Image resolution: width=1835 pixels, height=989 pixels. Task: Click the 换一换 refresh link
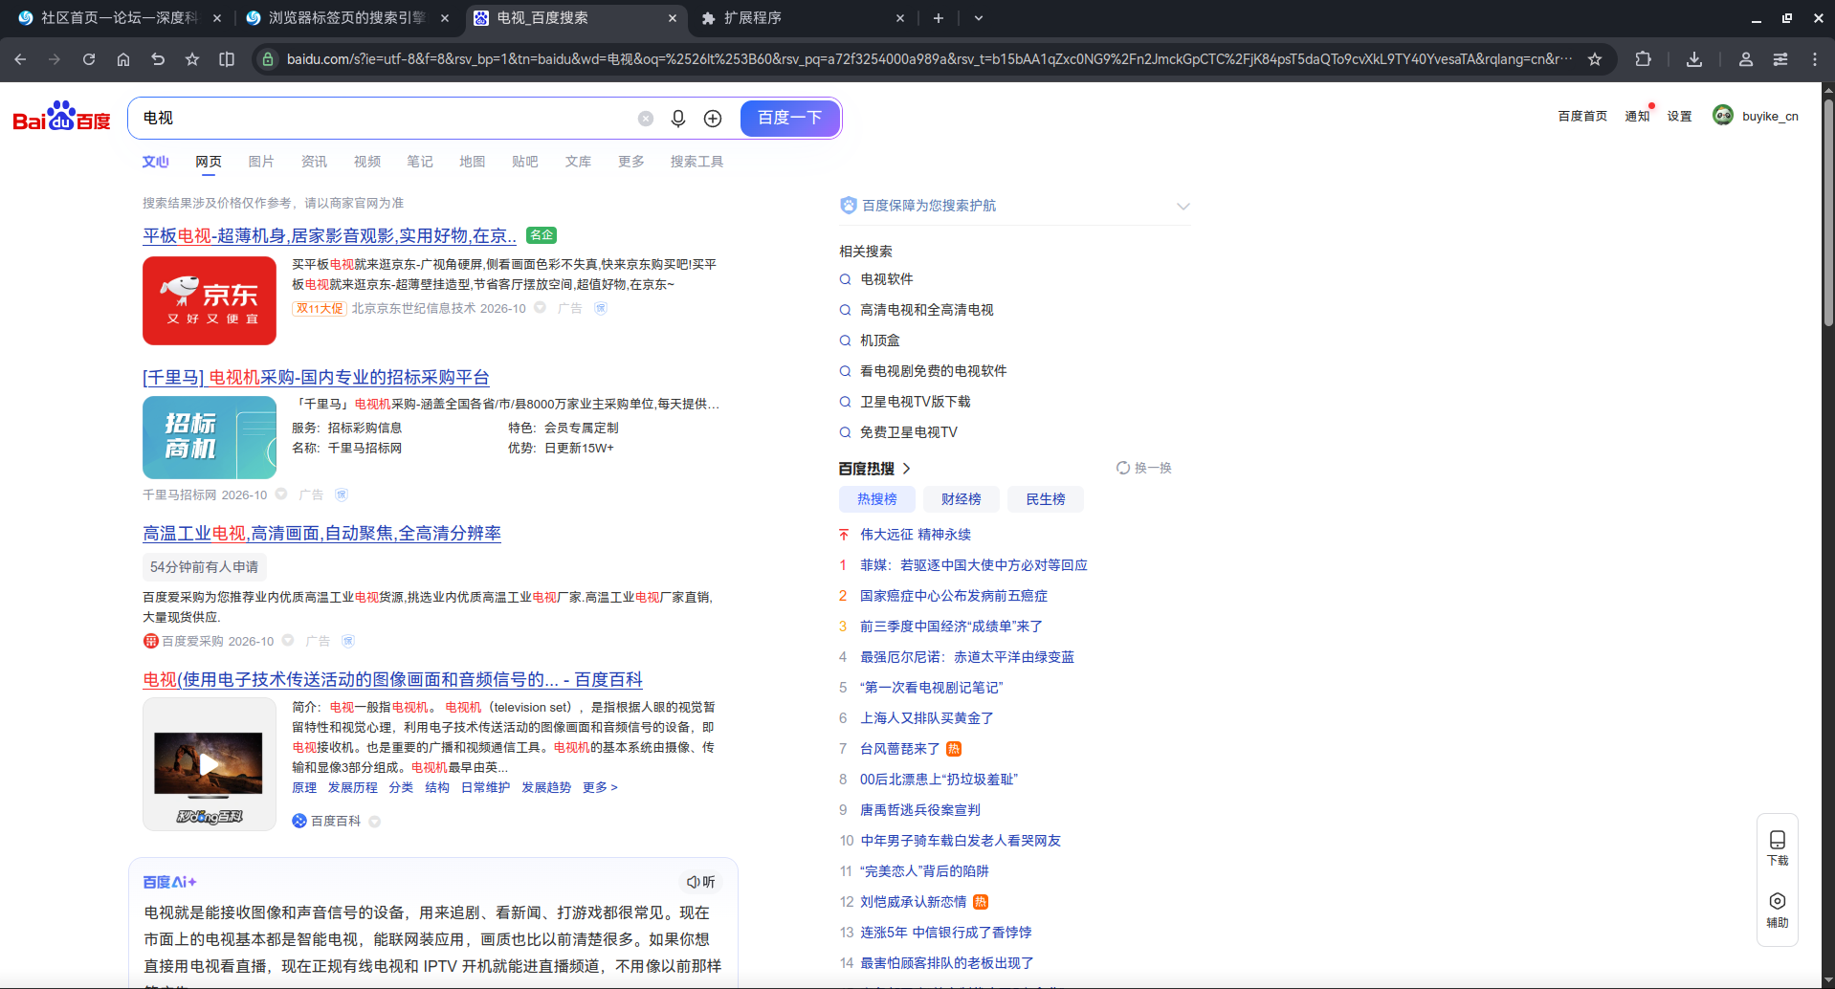[1143, 468]
